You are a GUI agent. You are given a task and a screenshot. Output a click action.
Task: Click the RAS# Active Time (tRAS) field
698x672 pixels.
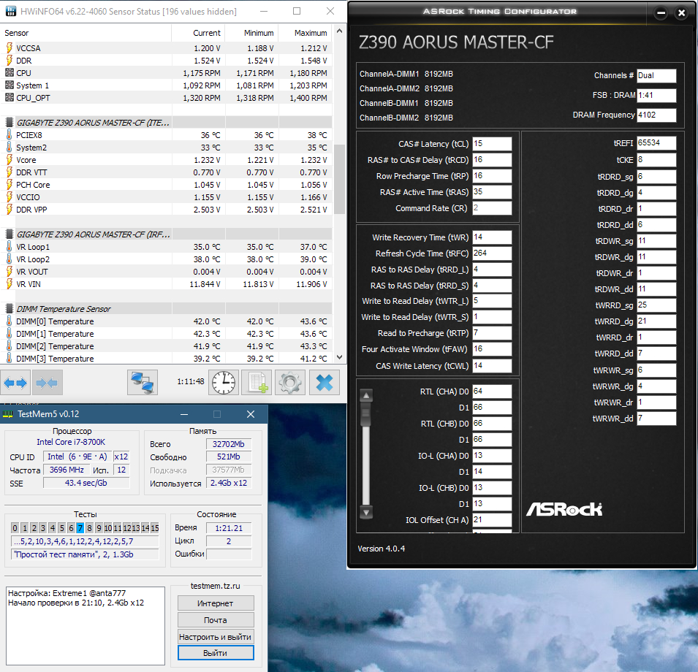pos(492,191)
